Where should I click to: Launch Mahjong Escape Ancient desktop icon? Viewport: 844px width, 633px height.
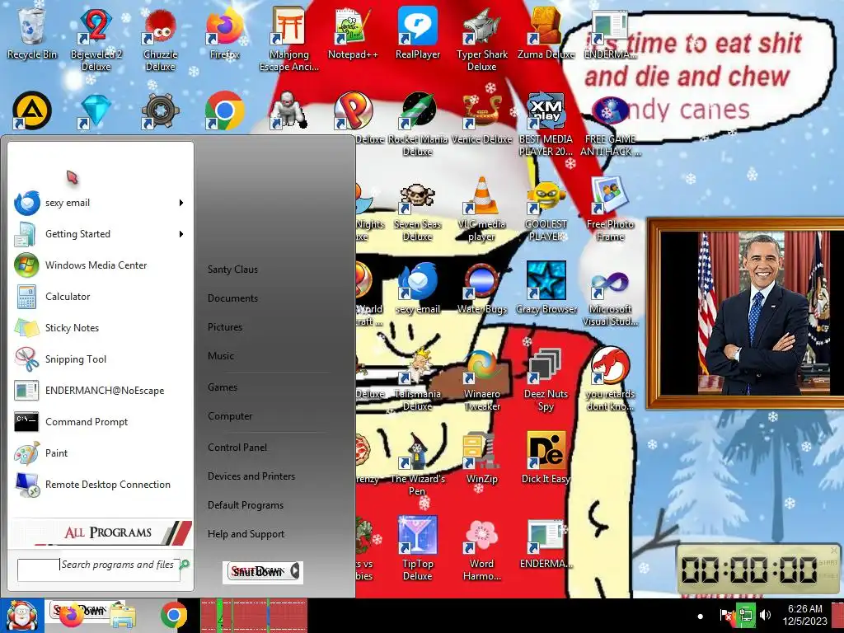289,39
